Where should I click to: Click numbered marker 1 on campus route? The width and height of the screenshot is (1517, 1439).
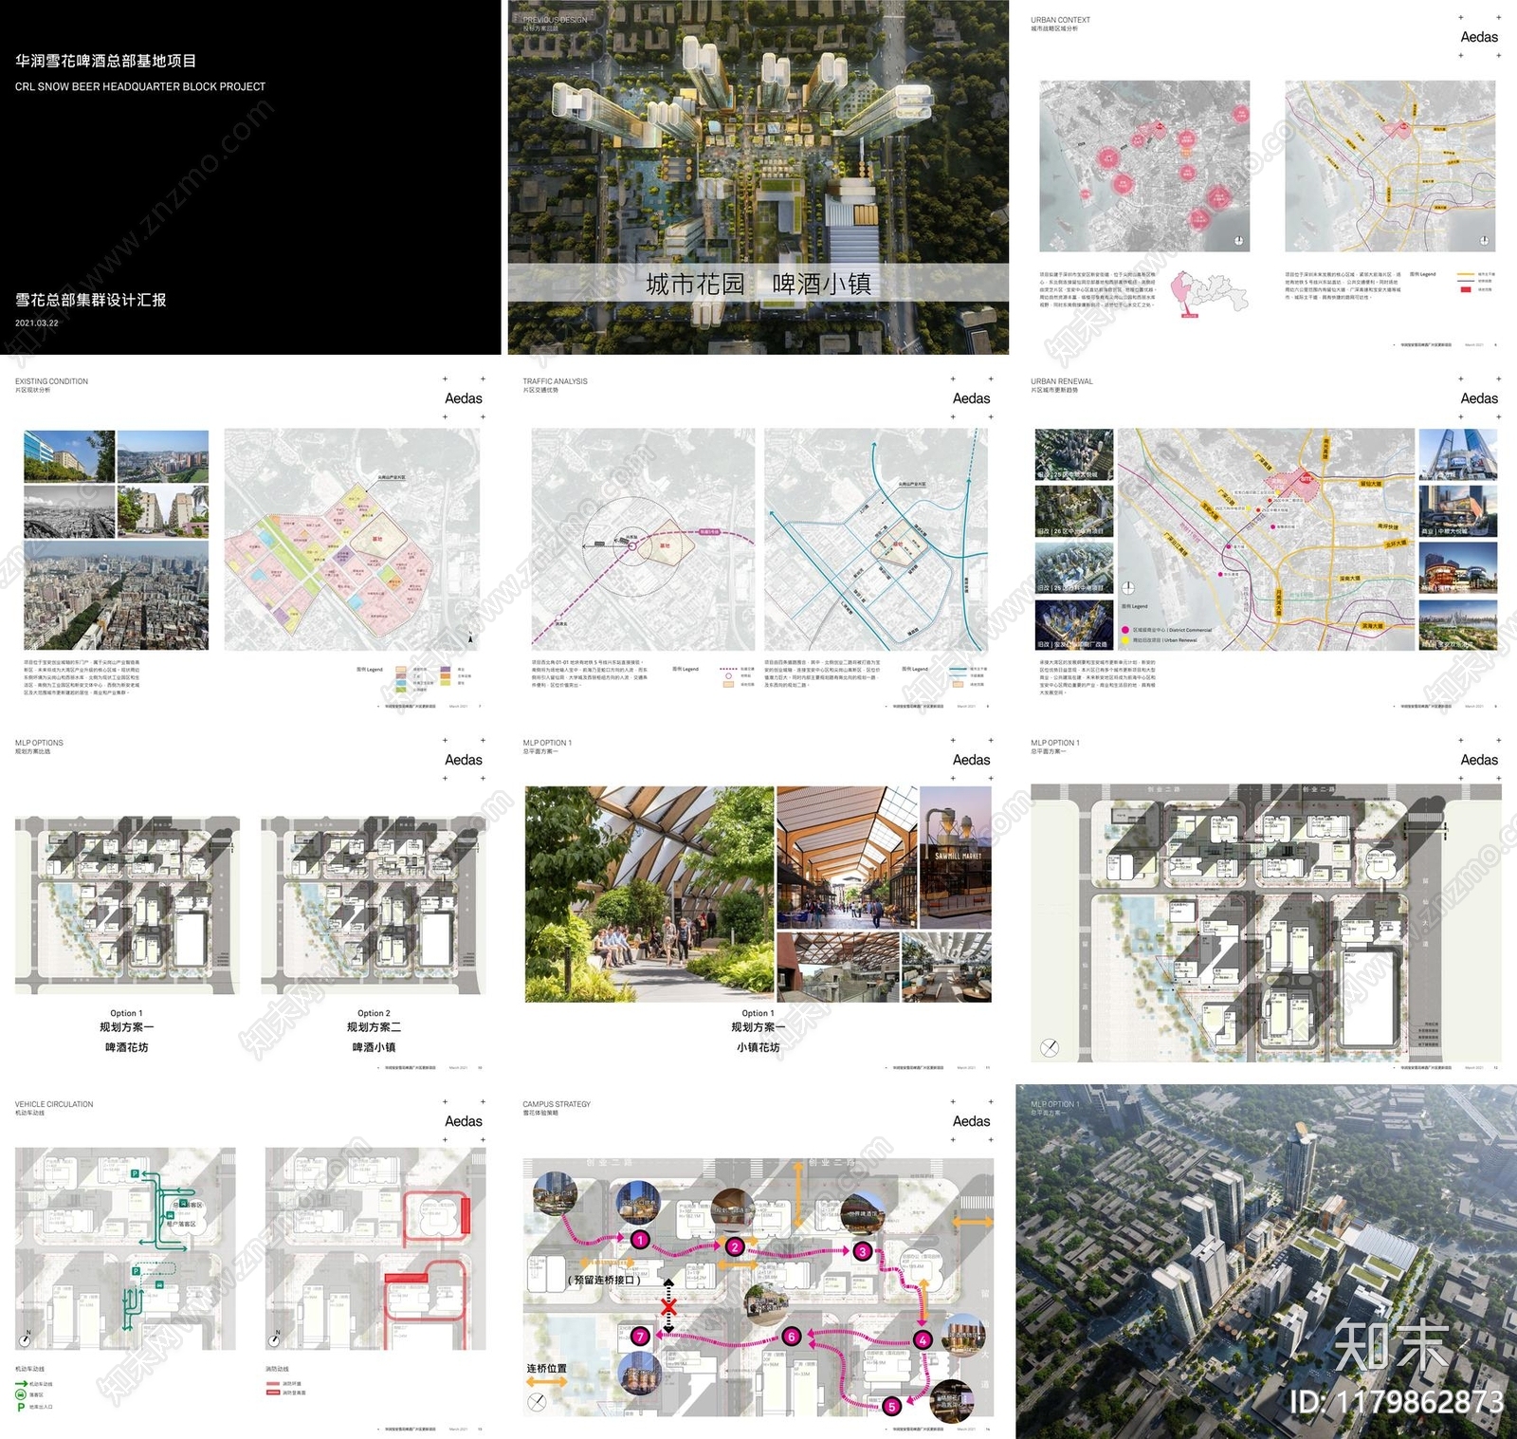(x=640, y=1240)
